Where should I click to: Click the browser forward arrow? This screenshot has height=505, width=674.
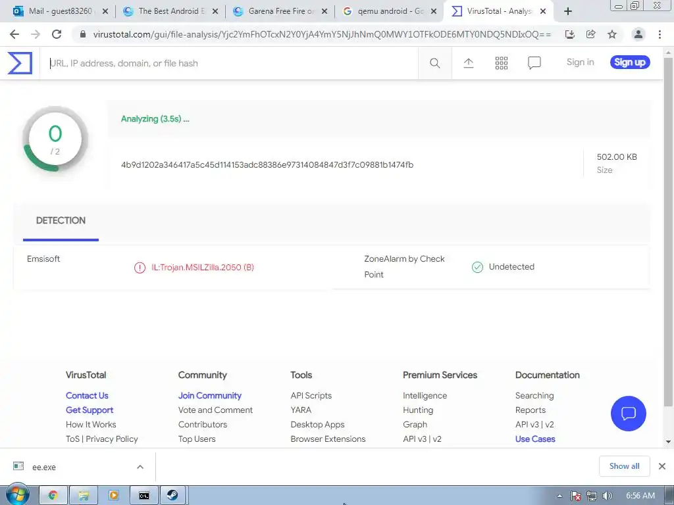tap(36, 34)
